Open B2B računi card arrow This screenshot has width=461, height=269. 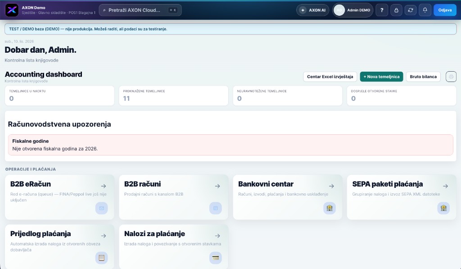point(217,186)
